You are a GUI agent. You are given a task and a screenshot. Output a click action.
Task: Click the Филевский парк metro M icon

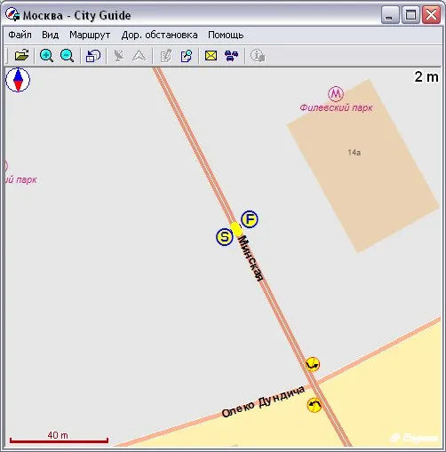[x=336, y=94]
